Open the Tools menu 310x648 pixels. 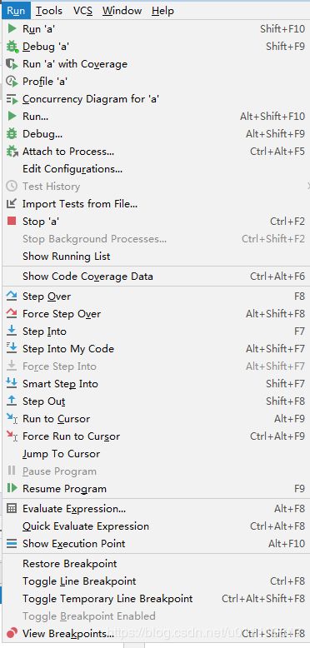click(49, 10)
